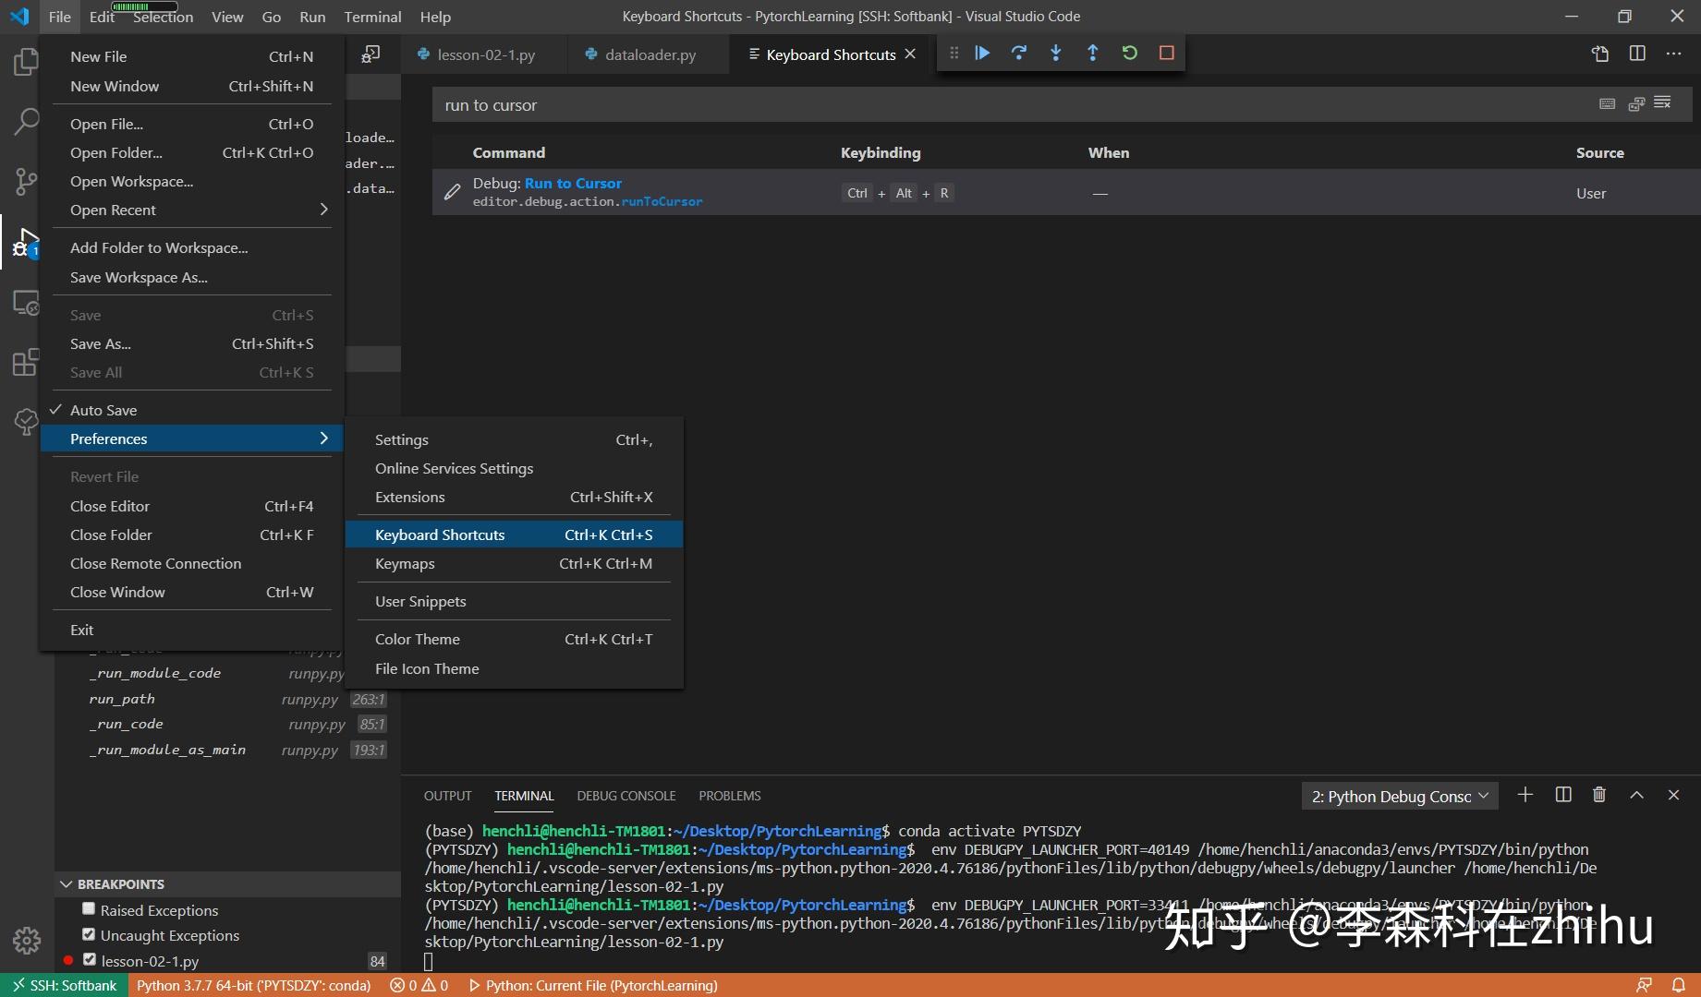Image resolution: width=1701 pixels, height=997 pixels.
Task: Click SSH: Softbank remote indicator
Action: point(64,985)
